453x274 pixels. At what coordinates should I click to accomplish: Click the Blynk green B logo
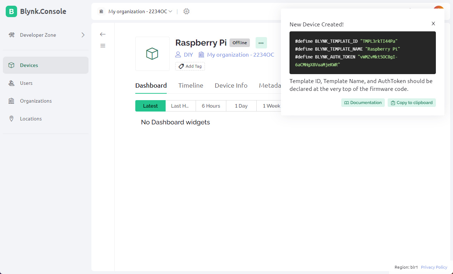pos(11,11)
